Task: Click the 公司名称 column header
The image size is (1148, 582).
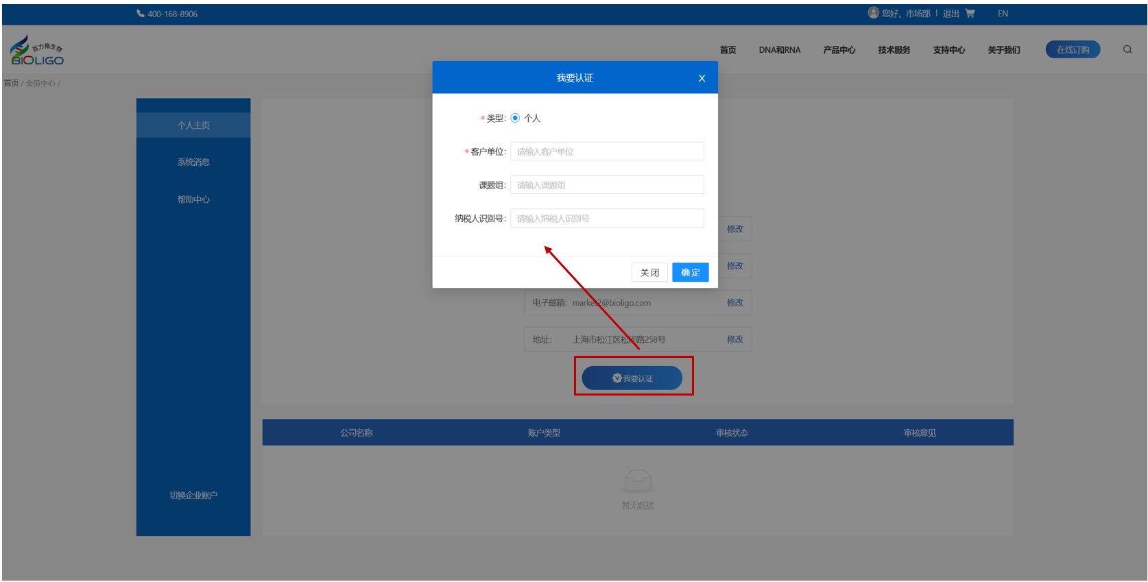Action: 357,433
